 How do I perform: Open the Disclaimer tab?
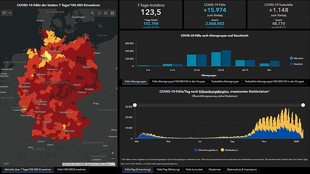click(x=215, y=170)
